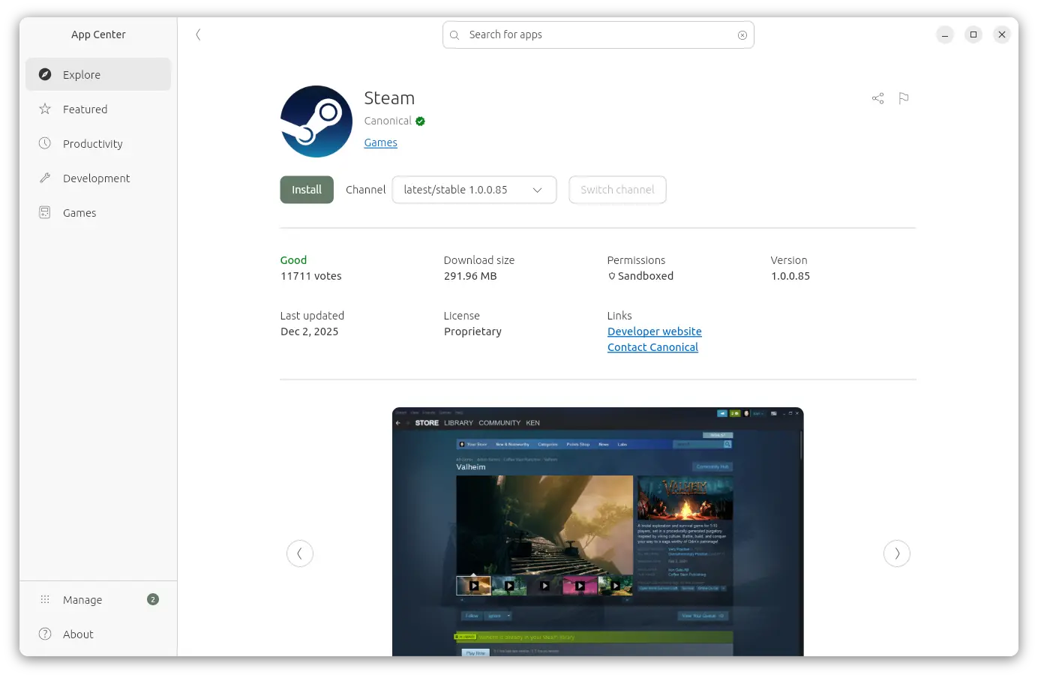The image size is (1038, 678).
Task: Click the Sandboxed permissions text
Action: pos(646,276)
